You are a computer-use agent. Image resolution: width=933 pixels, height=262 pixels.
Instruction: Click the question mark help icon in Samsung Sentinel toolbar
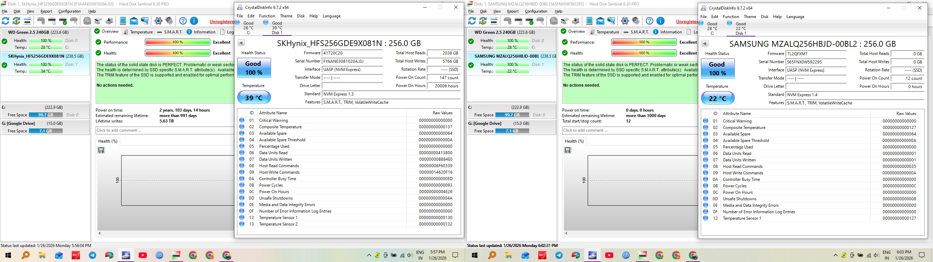pos(650,21)
